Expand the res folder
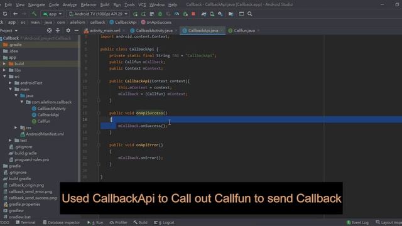 point(16,127)
